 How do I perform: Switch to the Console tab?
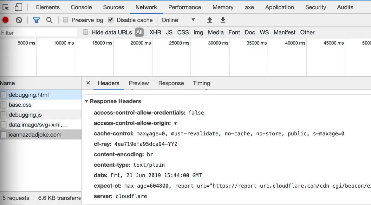click(x=81, y=7)
